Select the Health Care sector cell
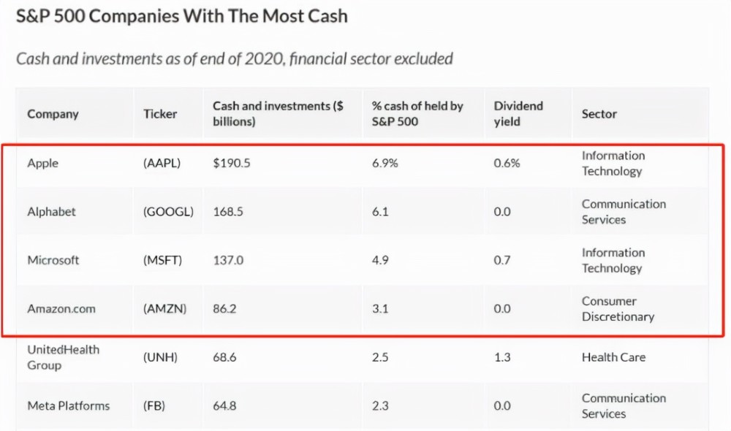The width and height of the screenshot is (731, 431). click(613, 357)
